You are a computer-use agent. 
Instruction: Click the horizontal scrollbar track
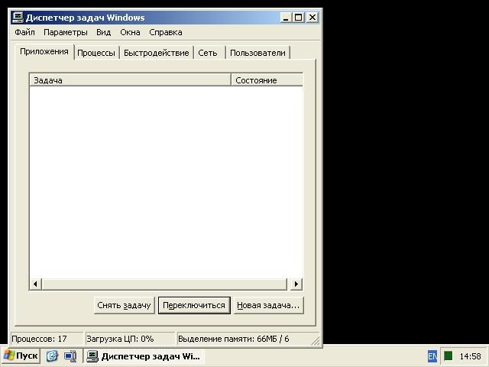(164, 284)
